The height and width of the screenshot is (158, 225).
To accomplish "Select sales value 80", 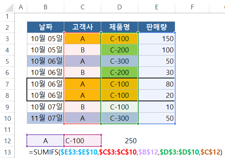I will pos(156,84).
